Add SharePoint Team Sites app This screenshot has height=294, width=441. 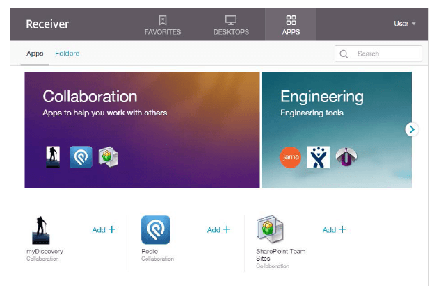[x=334, y=229]
